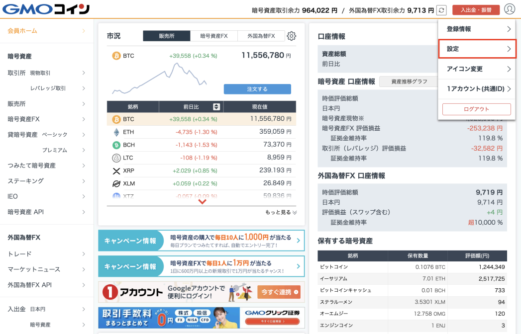Viewport: 521px width, 334px height.
Task: Click the GMO Coin logo
Action: pos(46,9)
